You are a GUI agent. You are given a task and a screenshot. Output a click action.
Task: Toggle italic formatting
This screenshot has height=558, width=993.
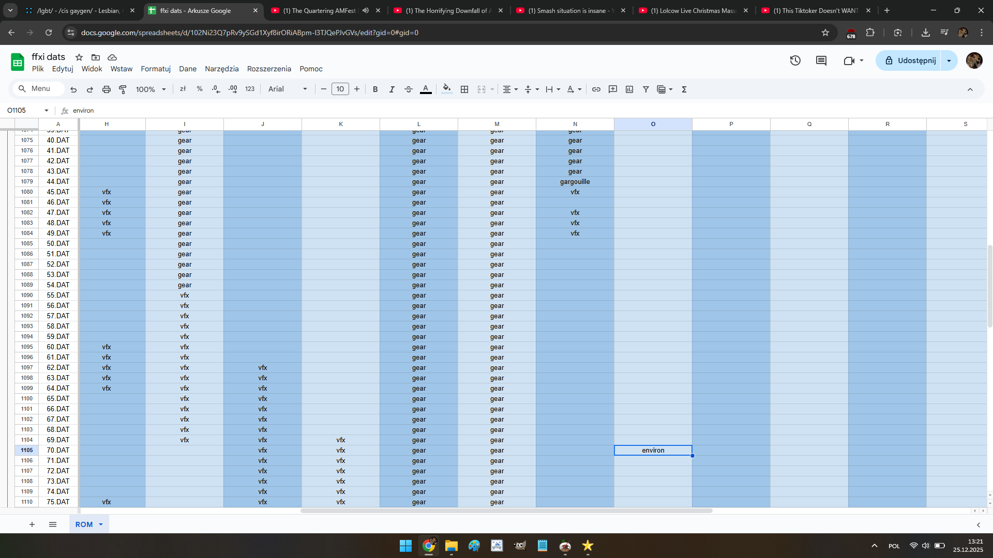[392, 89]
